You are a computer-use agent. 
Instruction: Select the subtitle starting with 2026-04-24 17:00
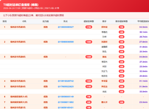[31, 8]
